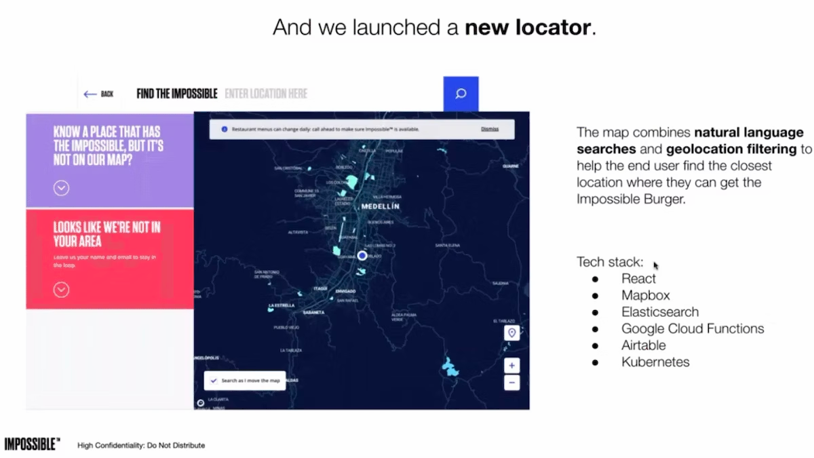Expand the purple 'Know a place' card

(x=61, y=188)
